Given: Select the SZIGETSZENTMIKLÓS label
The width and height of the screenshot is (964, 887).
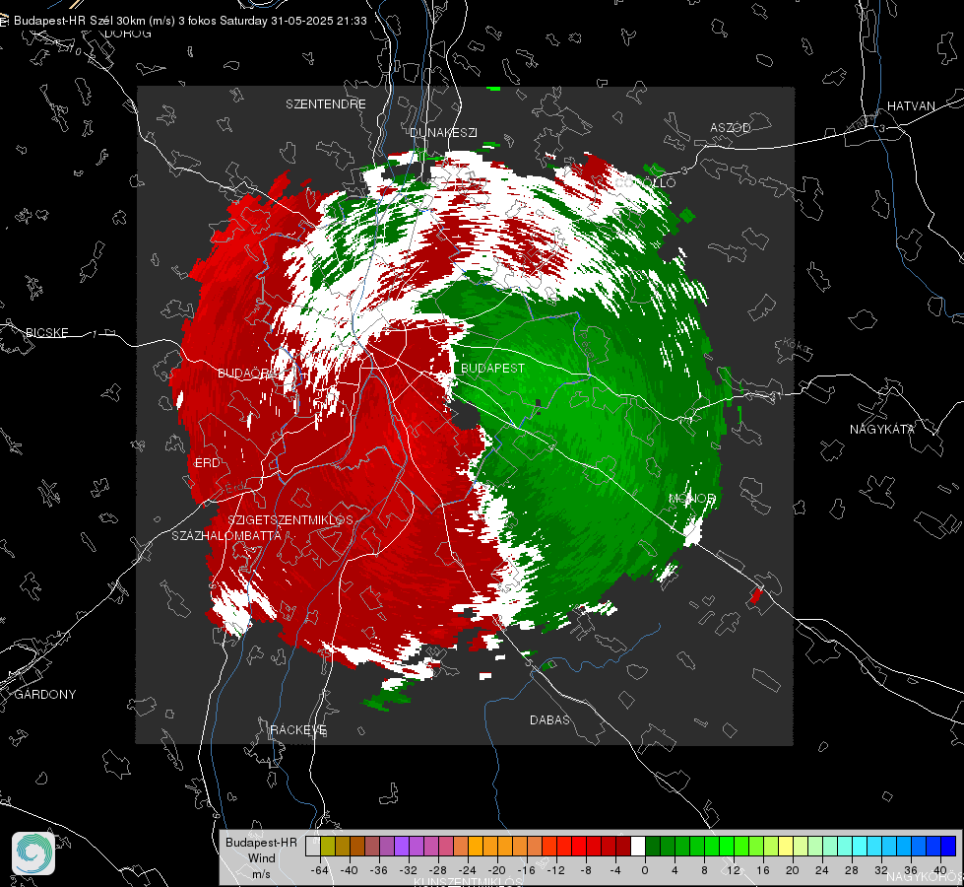Looking at the screenshot, I should click(x=290, y=519).
